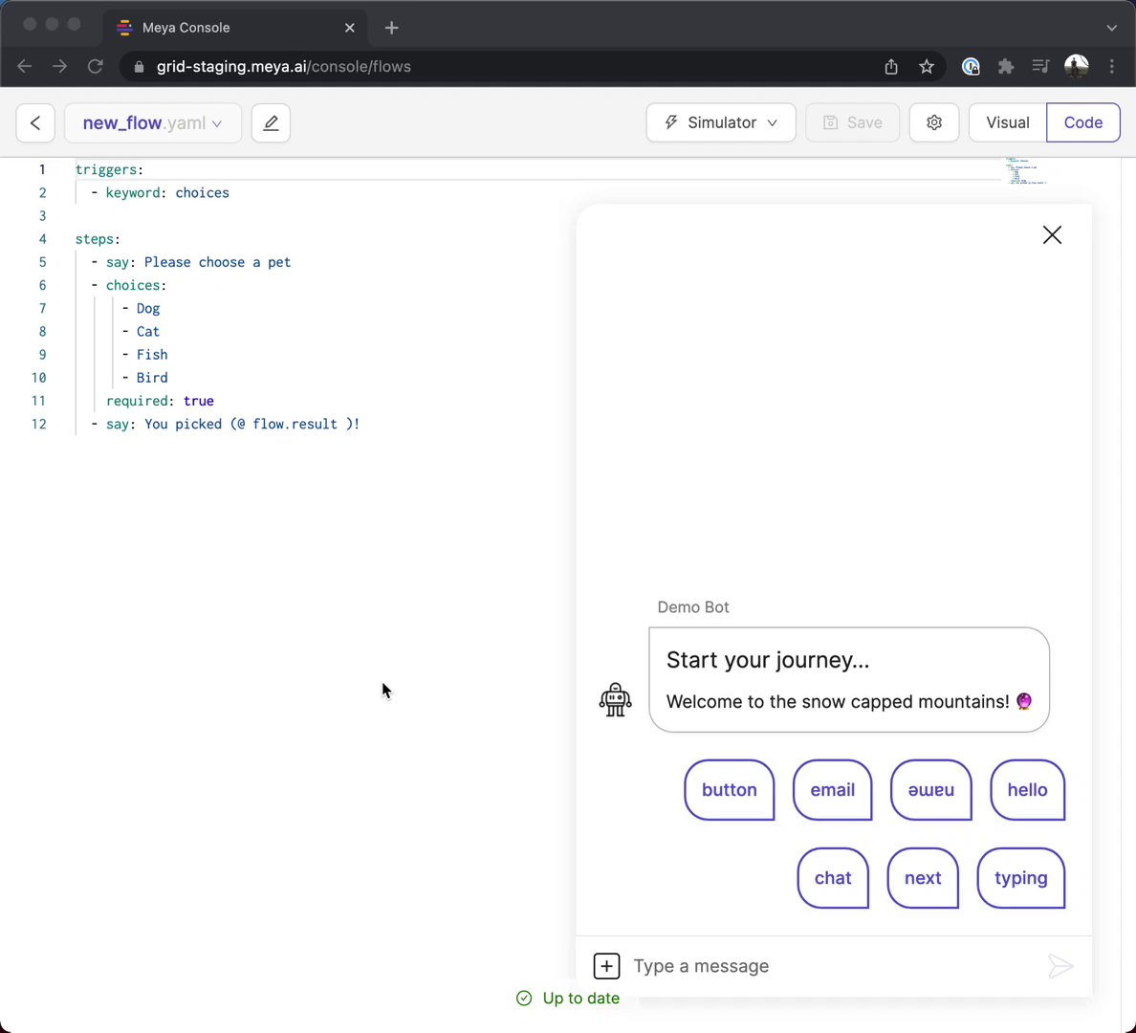Bookmark this page with star icon

(927, 66)
